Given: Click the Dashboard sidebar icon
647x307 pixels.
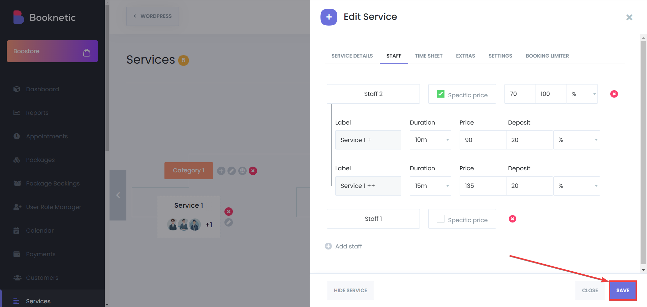Looking at the screenshot, I should click(17, 89).
